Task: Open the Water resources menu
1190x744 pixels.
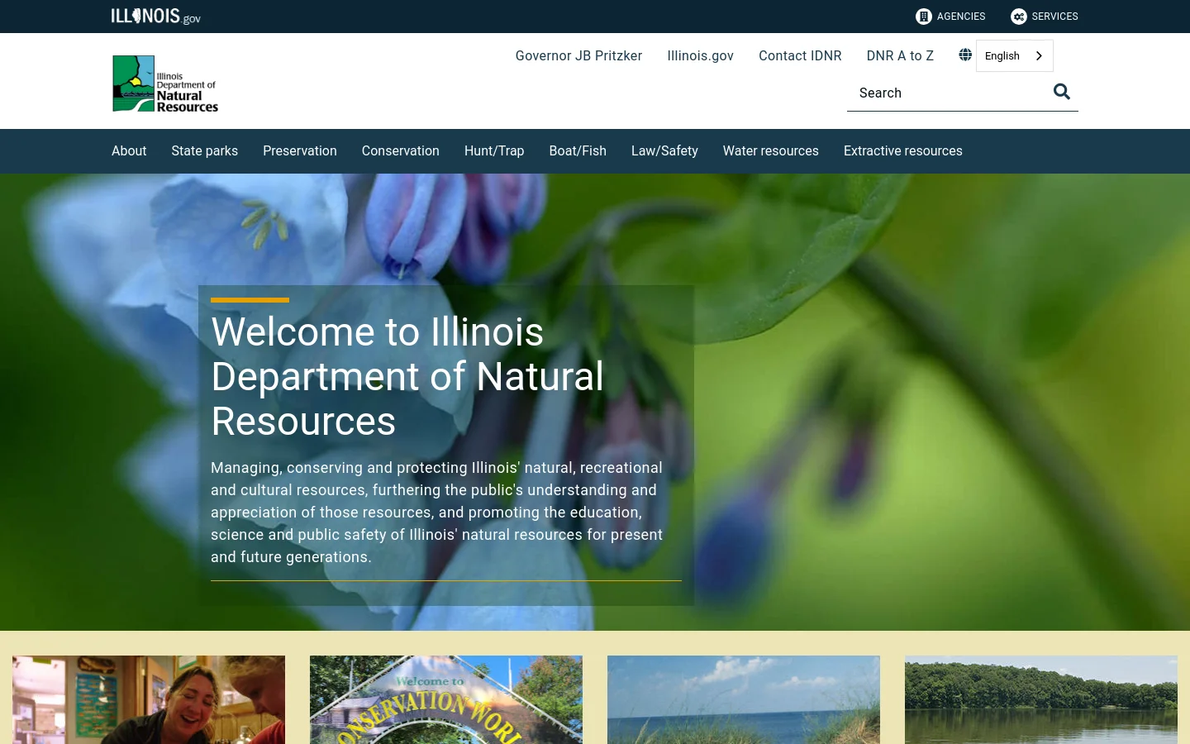Action: pos(771,150)
